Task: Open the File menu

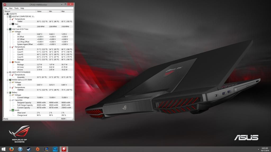Action: [x=6, y=8]
